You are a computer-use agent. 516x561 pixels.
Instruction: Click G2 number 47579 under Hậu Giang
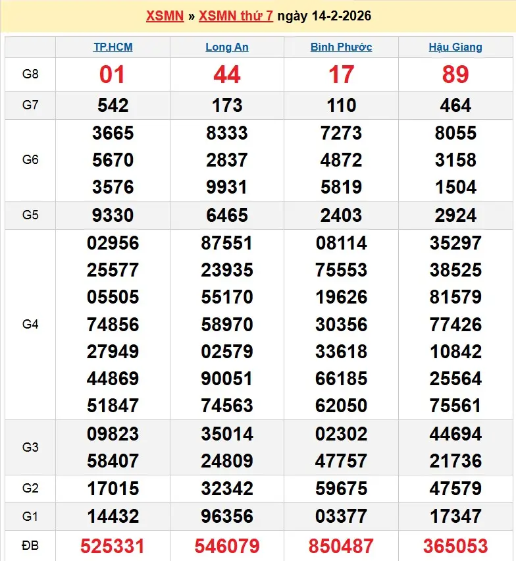(x=455, y=489)
